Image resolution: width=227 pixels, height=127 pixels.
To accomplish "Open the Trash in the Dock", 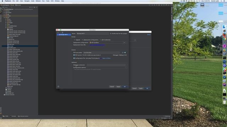I will [x=225, y=102].
